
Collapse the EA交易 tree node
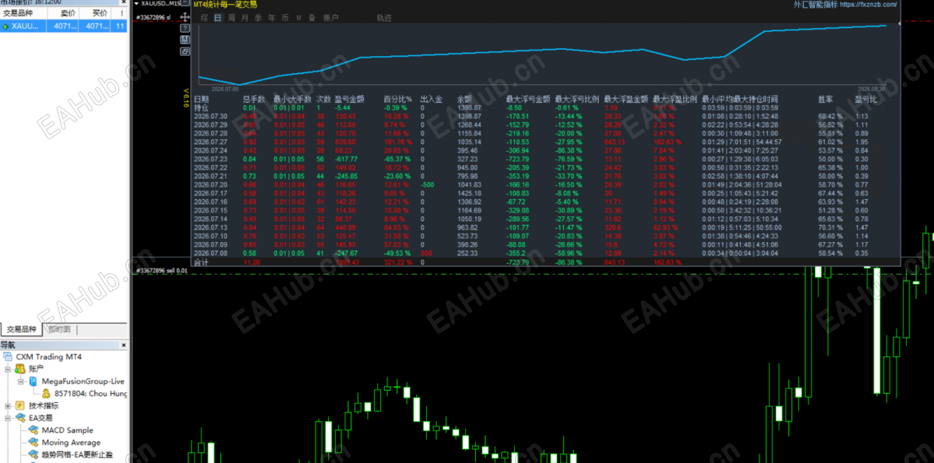click(x=8, y=418)
